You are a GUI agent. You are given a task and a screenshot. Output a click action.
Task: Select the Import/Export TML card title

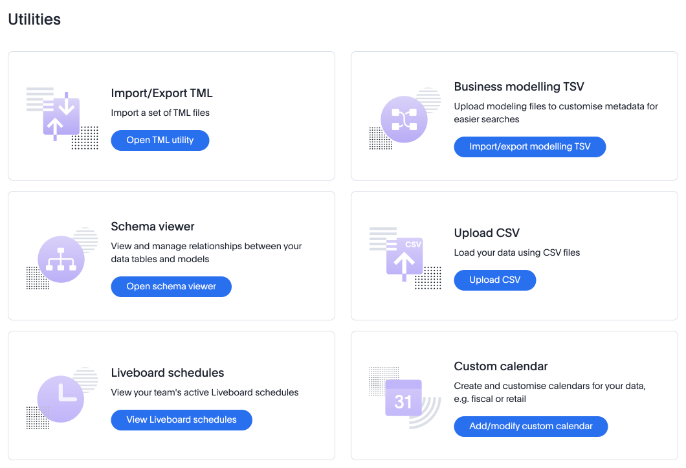[162, 93]
